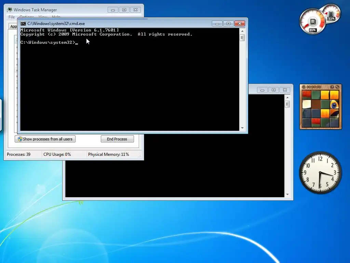Click the analog clock gadget
The image size is (350, 263).
point(320,173)
